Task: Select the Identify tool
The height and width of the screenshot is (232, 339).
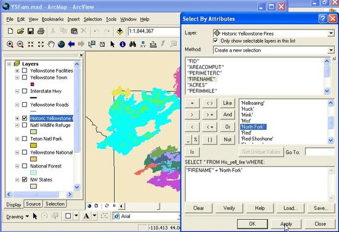Action: click(x=123, y=44)
